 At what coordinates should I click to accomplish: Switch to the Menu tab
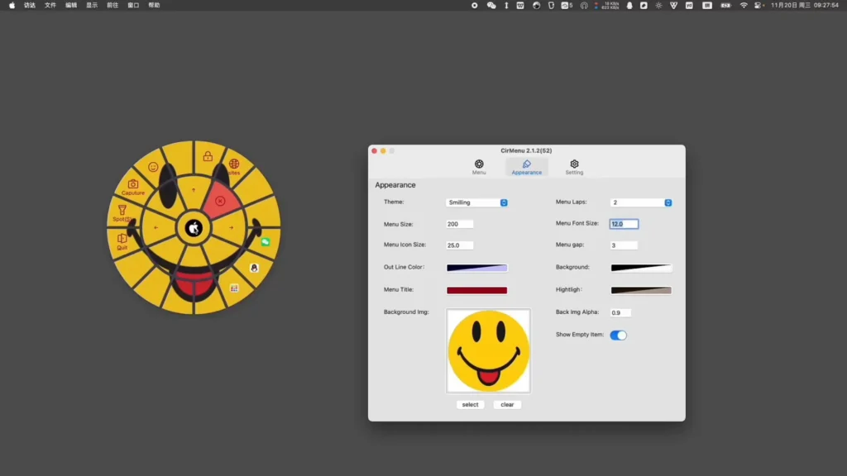[x=478, y=166]
